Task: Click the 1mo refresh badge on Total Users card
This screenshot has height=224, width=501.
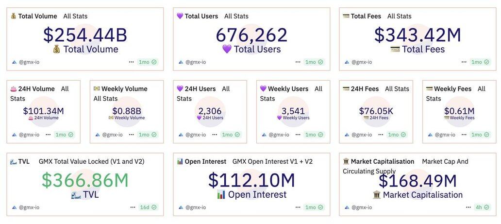Action: [x=314, y=62]
